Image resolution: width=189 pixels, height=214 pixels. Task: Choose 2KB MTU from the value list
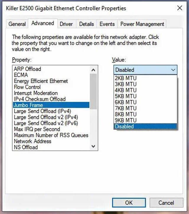click(x=145, y=78)
